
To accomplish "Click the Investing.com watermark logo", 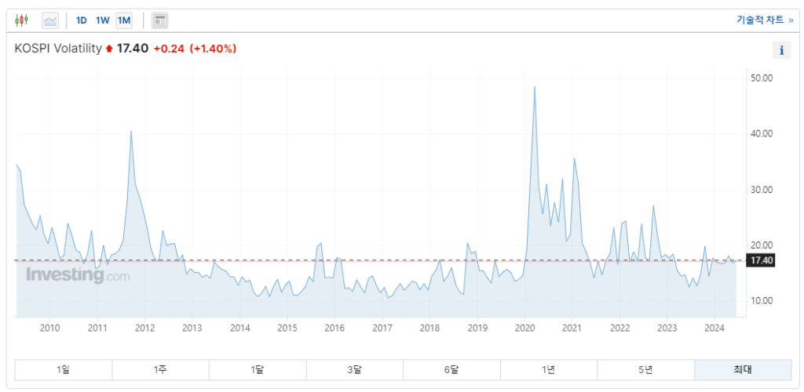I will (78, 275).
